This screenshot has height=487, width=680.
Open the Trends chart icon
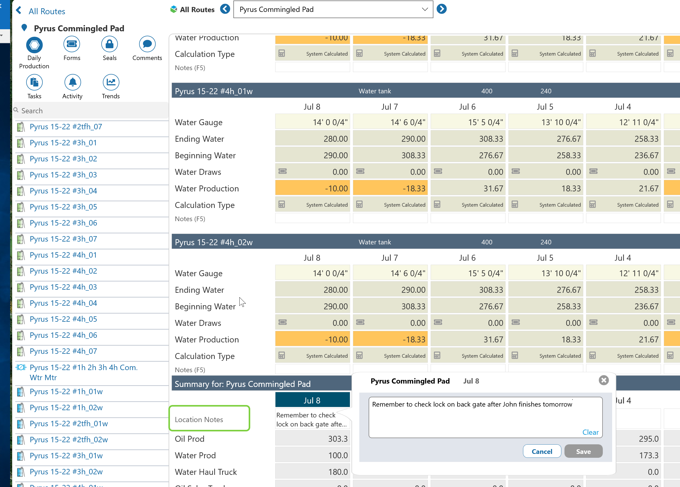coord(111,82)
